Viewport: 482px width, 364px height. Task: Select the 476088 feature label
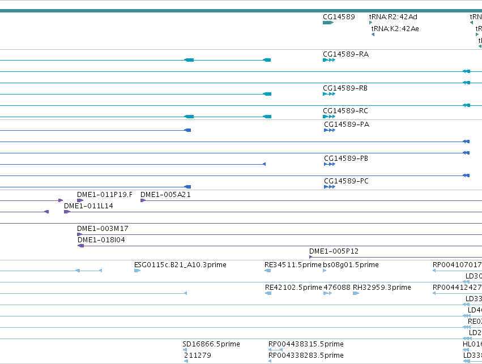(337, 288)
